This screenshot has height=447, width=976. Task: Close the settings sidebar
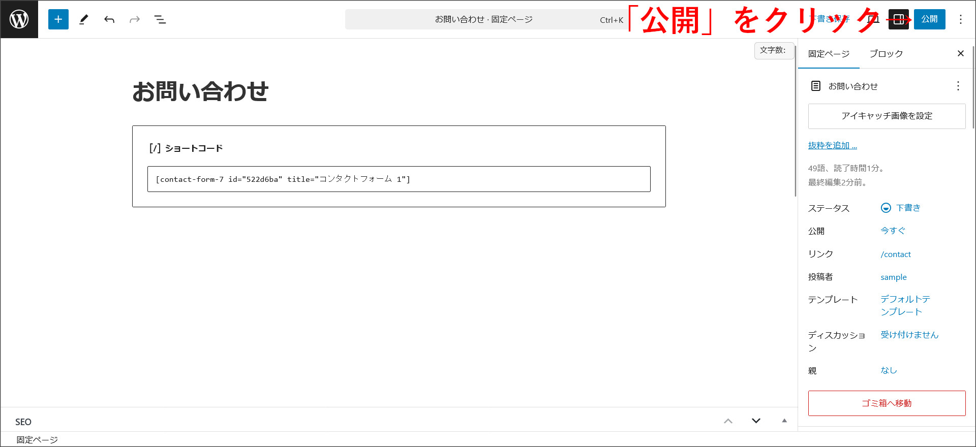[x=960, y=53]
